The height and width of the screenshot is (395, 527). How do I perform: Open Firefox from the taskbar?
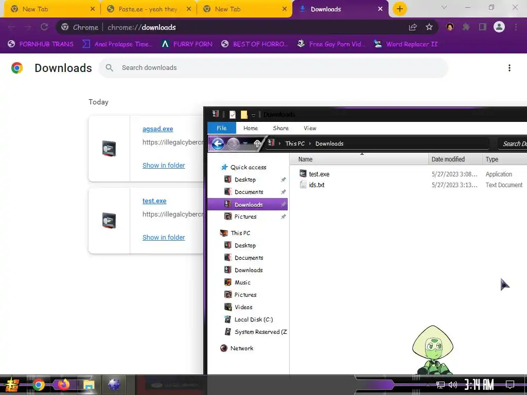[63, 385]
